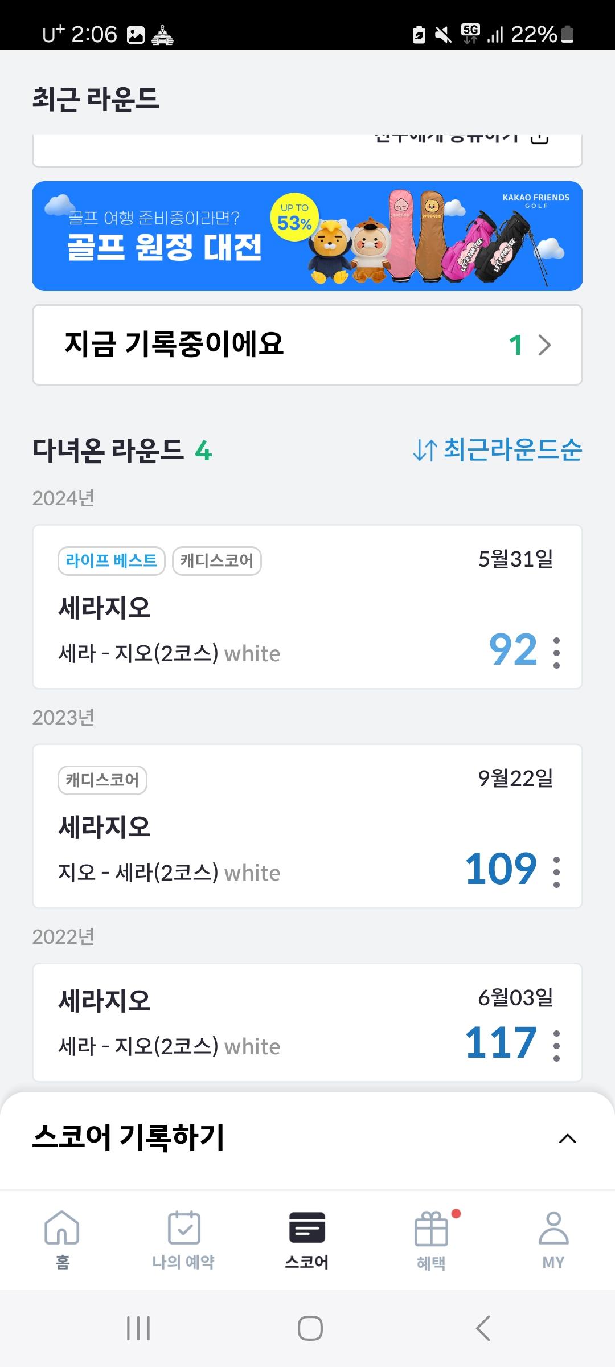This screenshot has height=1367, width=615.
Task: Open the 지금 기록중이에요 in-progress row
Action: pyautogui.click(x=307, y=345)
